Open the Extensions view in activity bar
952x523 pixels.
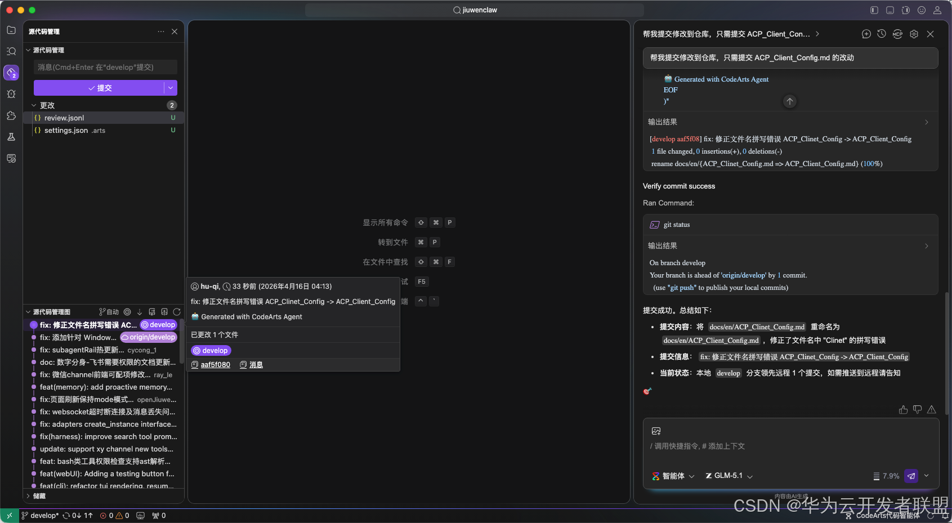click(x=11, y=115)
